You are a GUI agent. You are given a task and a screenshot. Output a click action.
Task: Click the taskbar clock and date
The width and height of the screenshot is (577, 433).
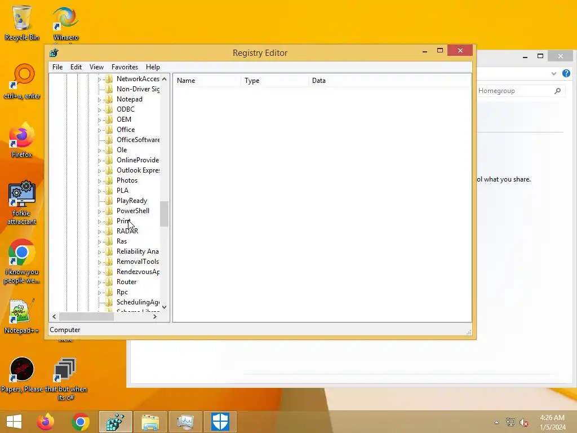click(552, 422)
